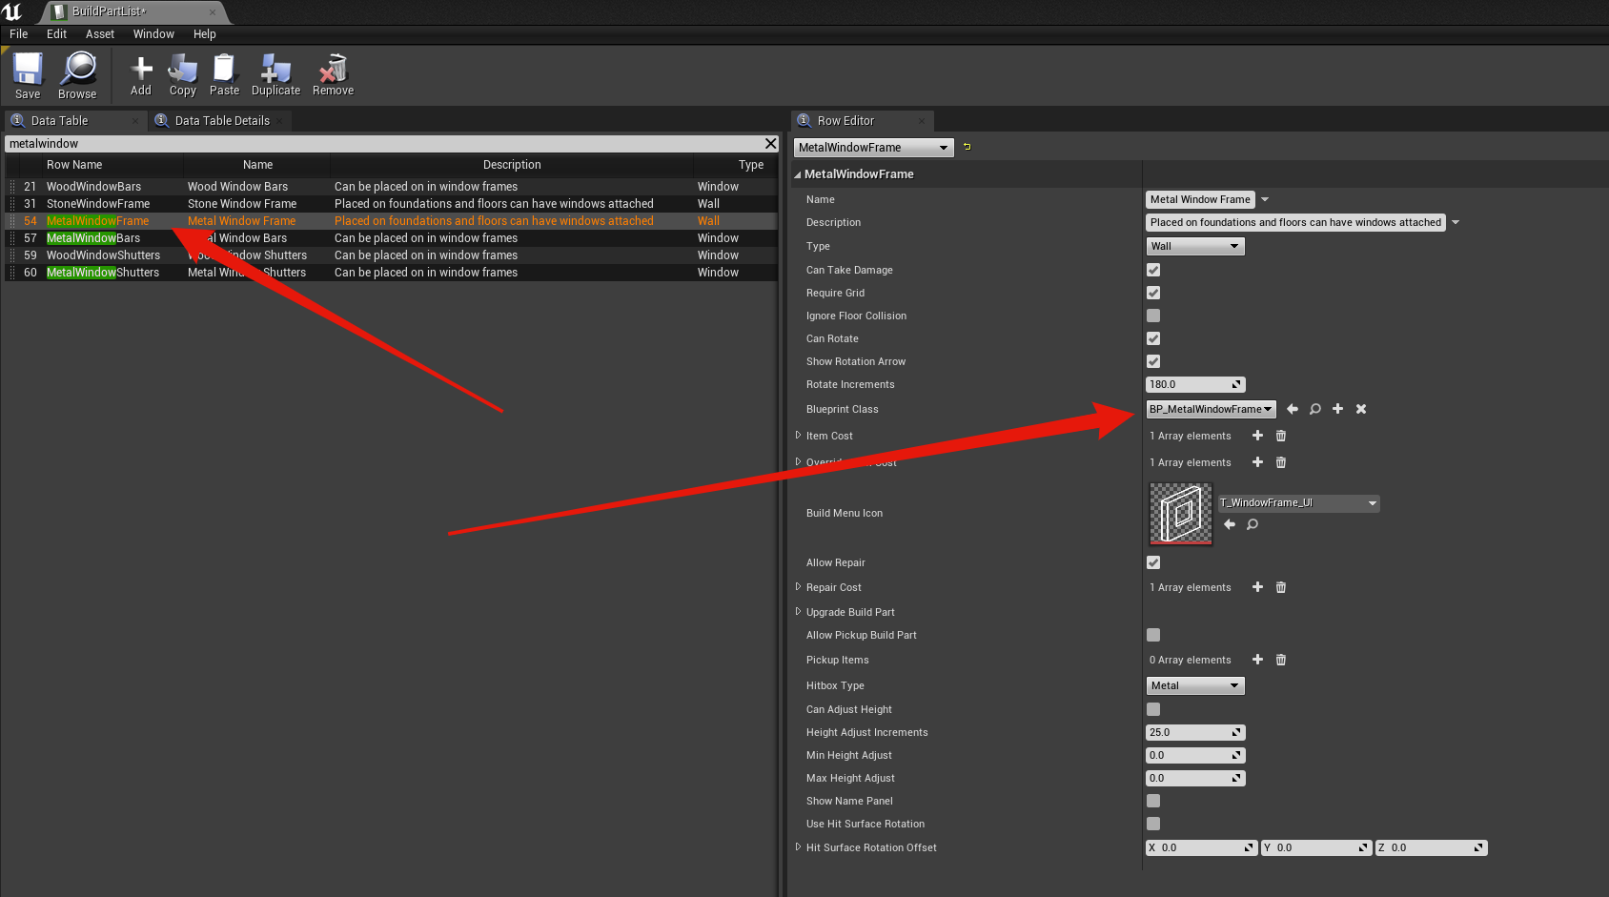This screenshot has height=897, width=1609.
Task: Open the Hitbox Type dropdown showing Metal
Action: click(x=1194, y=685)
